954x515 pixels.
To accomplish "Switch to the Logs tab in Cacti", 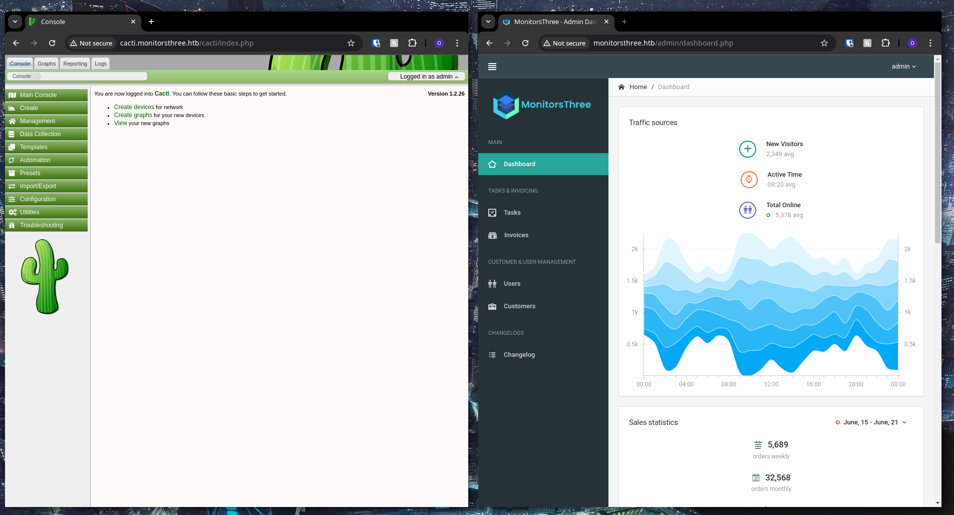I will pyautogui.click(x=101, y=64).
